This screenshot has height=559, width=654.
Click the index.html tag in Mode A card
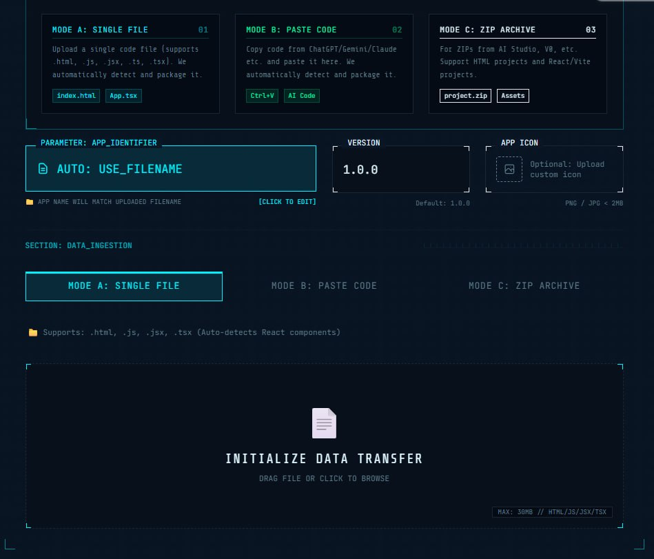click(76, 96)
